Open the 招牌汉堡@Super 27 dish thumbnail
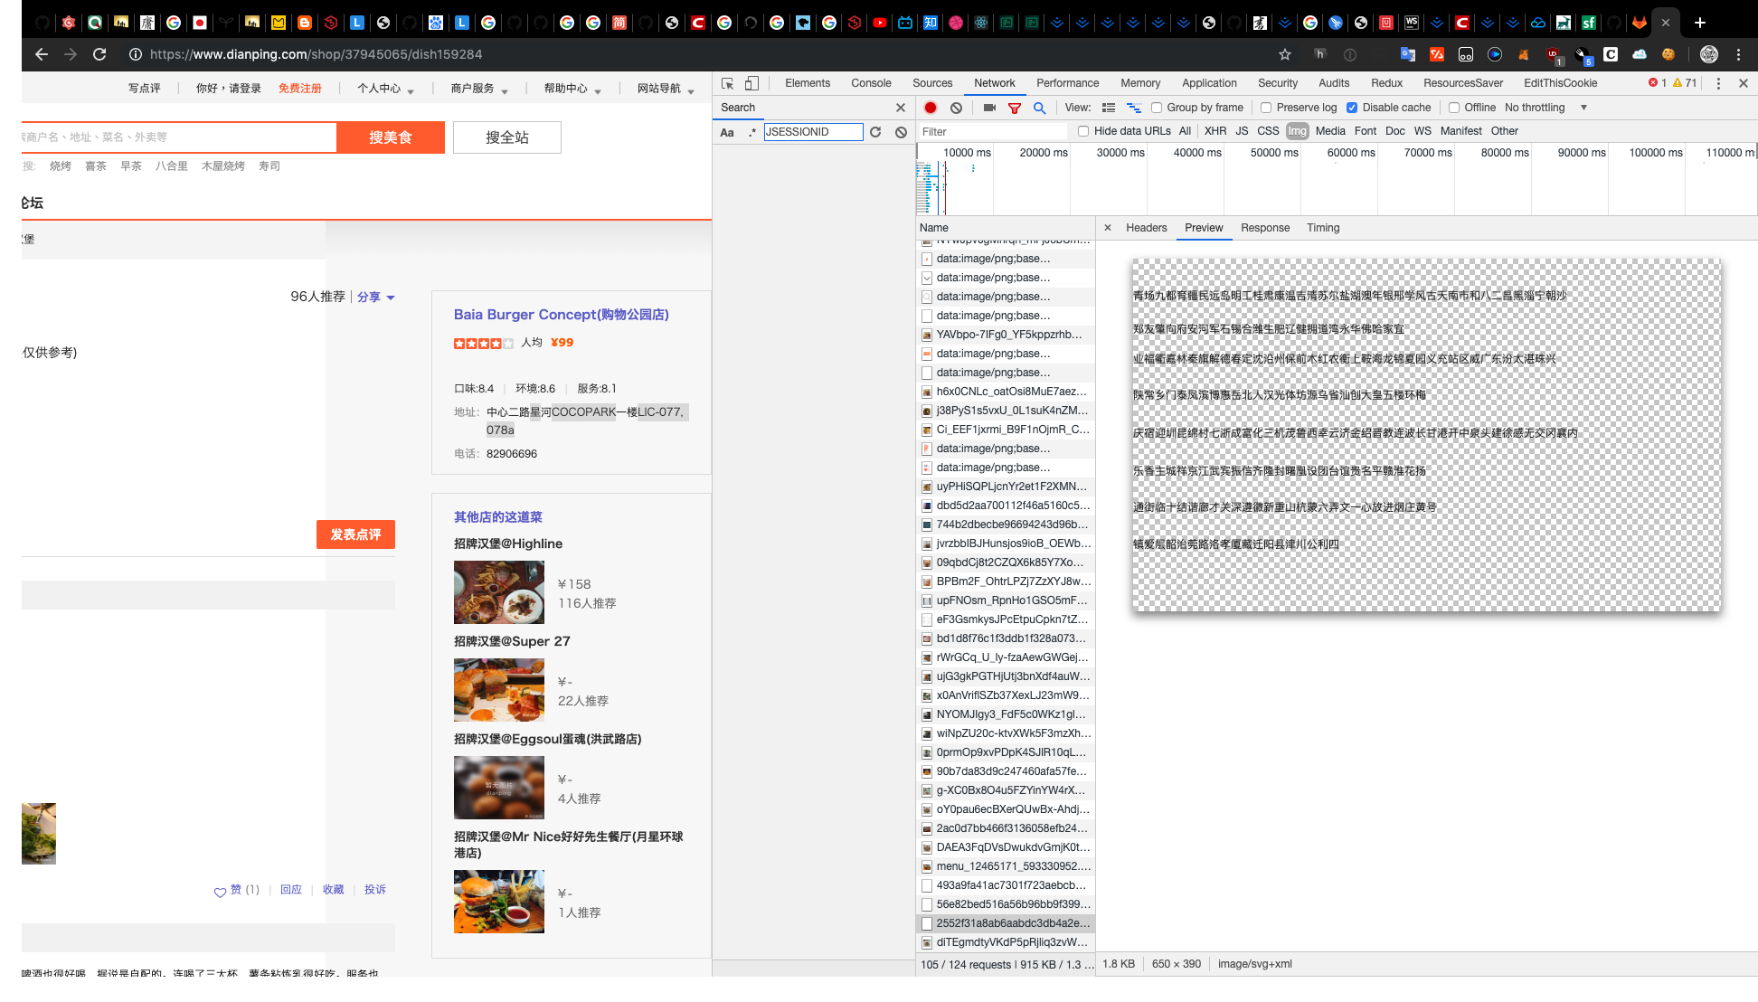The width and height of the screenshot is (1758, 1002). 499,690
